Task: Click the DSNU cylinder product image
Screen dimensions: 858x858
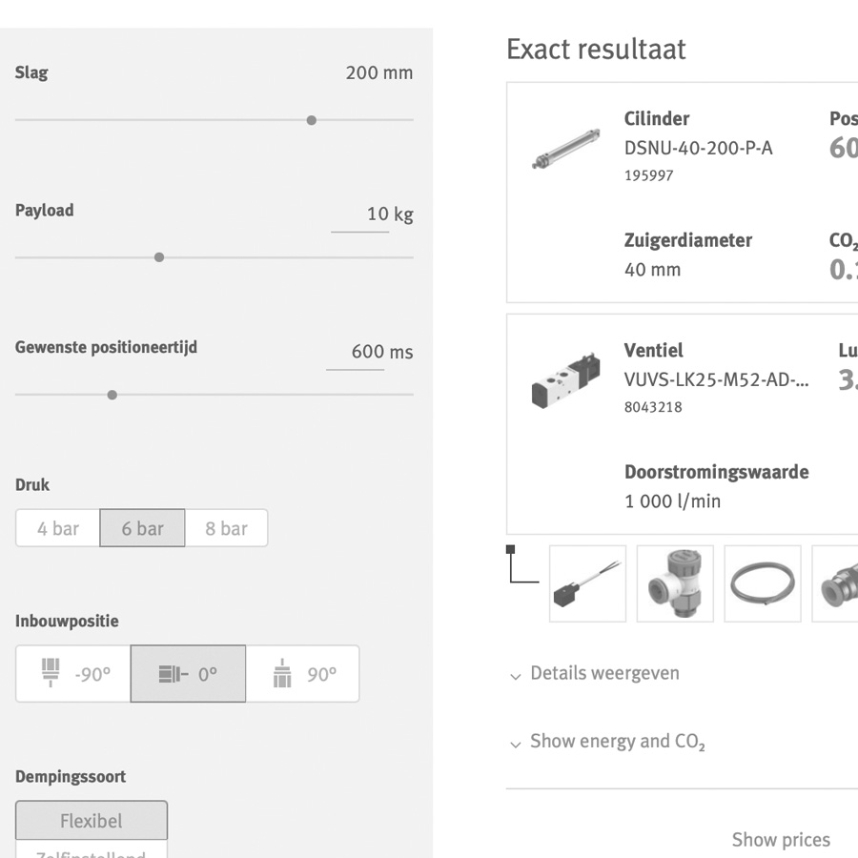Action: (x=566, y=148)
